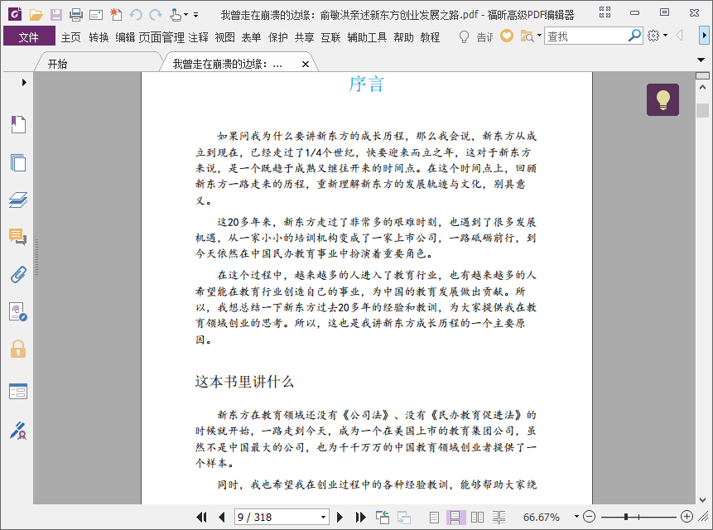This screenshot has width=713, height=530.
Task: Expand ribbon scroll right arrow
Action: coord(704,36)
